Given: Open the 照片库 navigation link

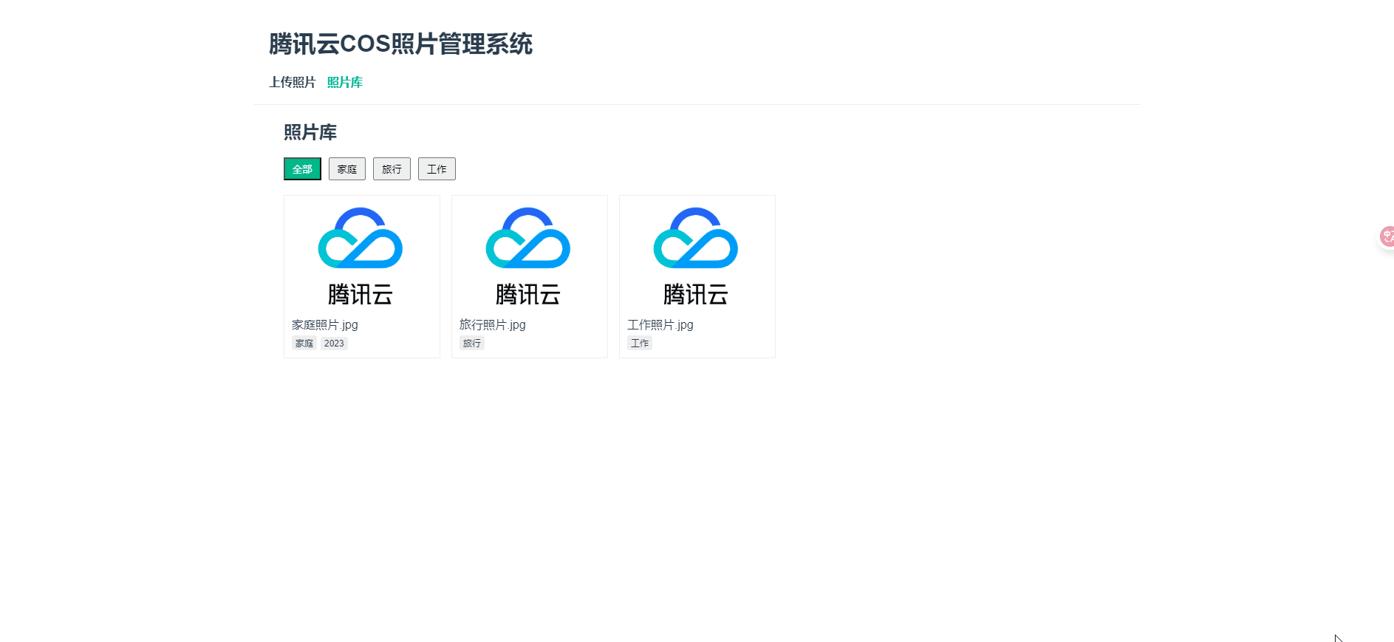Looking at the screenshot, I should tap(344, 82).
